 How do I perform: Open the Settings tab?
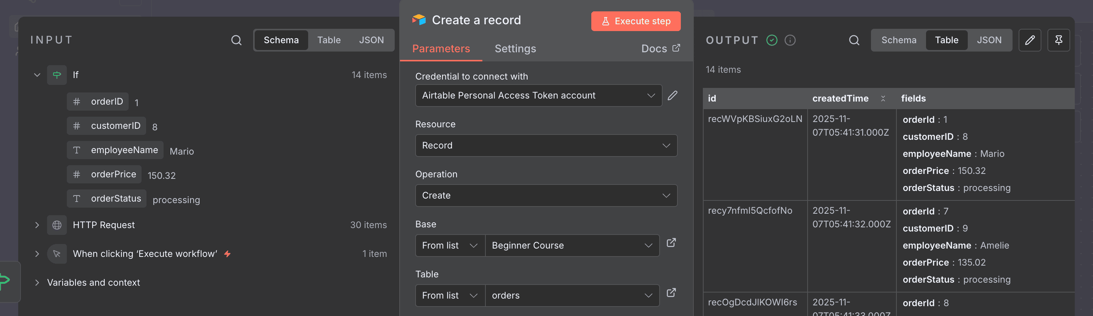[x=515, y=49]
